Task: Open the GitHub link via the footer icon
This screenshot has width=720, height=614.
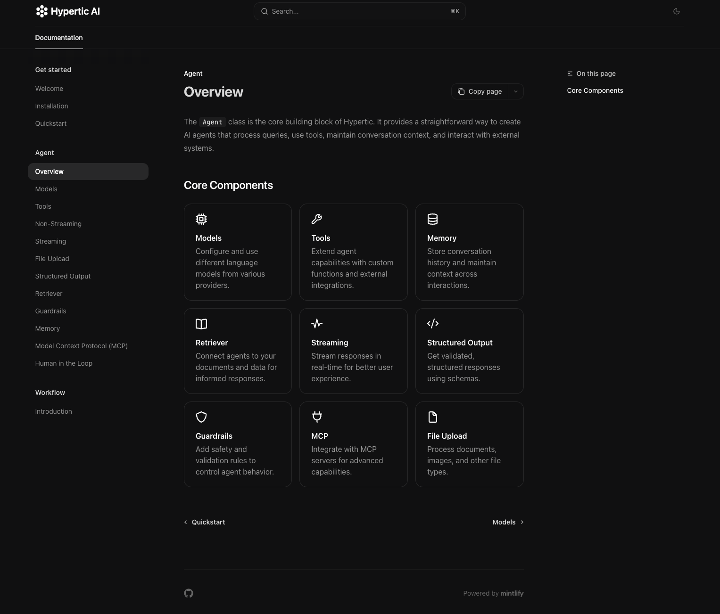Action: point(188,593)
